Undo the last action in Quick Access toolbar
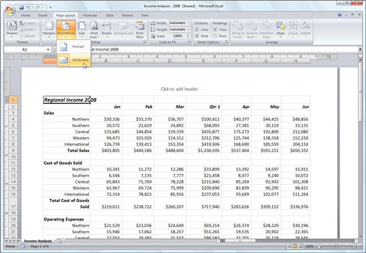Viewport: 366px width, 253px height. [28, 8]
